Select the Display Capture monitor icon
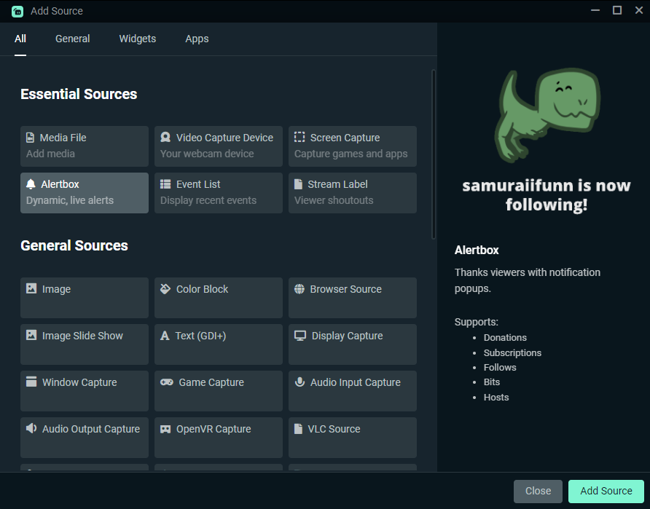 pyautogui.click(x=300, y=336)
